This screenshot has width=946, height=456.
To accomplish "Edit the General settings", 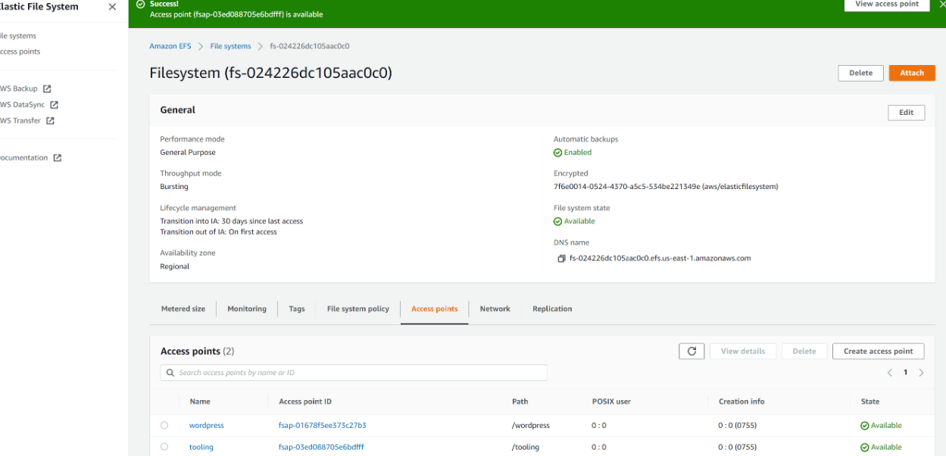I will [907, 113].
